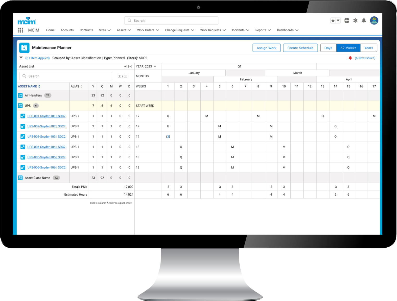Click the favorites star icon
397x301 pixels.
pos(333,21)
